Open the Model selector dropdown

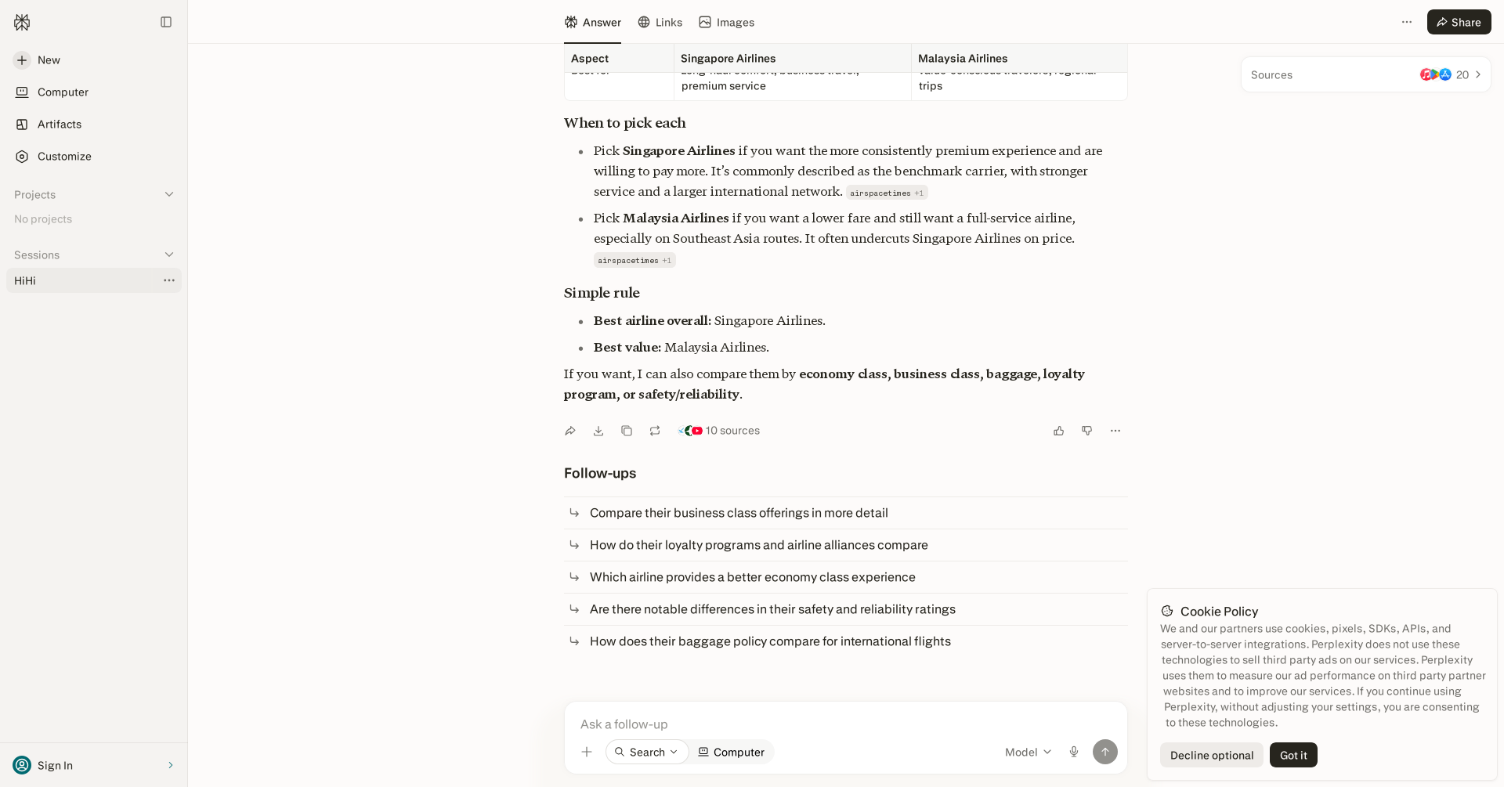pyautogui.click(x=1029, y=752)
